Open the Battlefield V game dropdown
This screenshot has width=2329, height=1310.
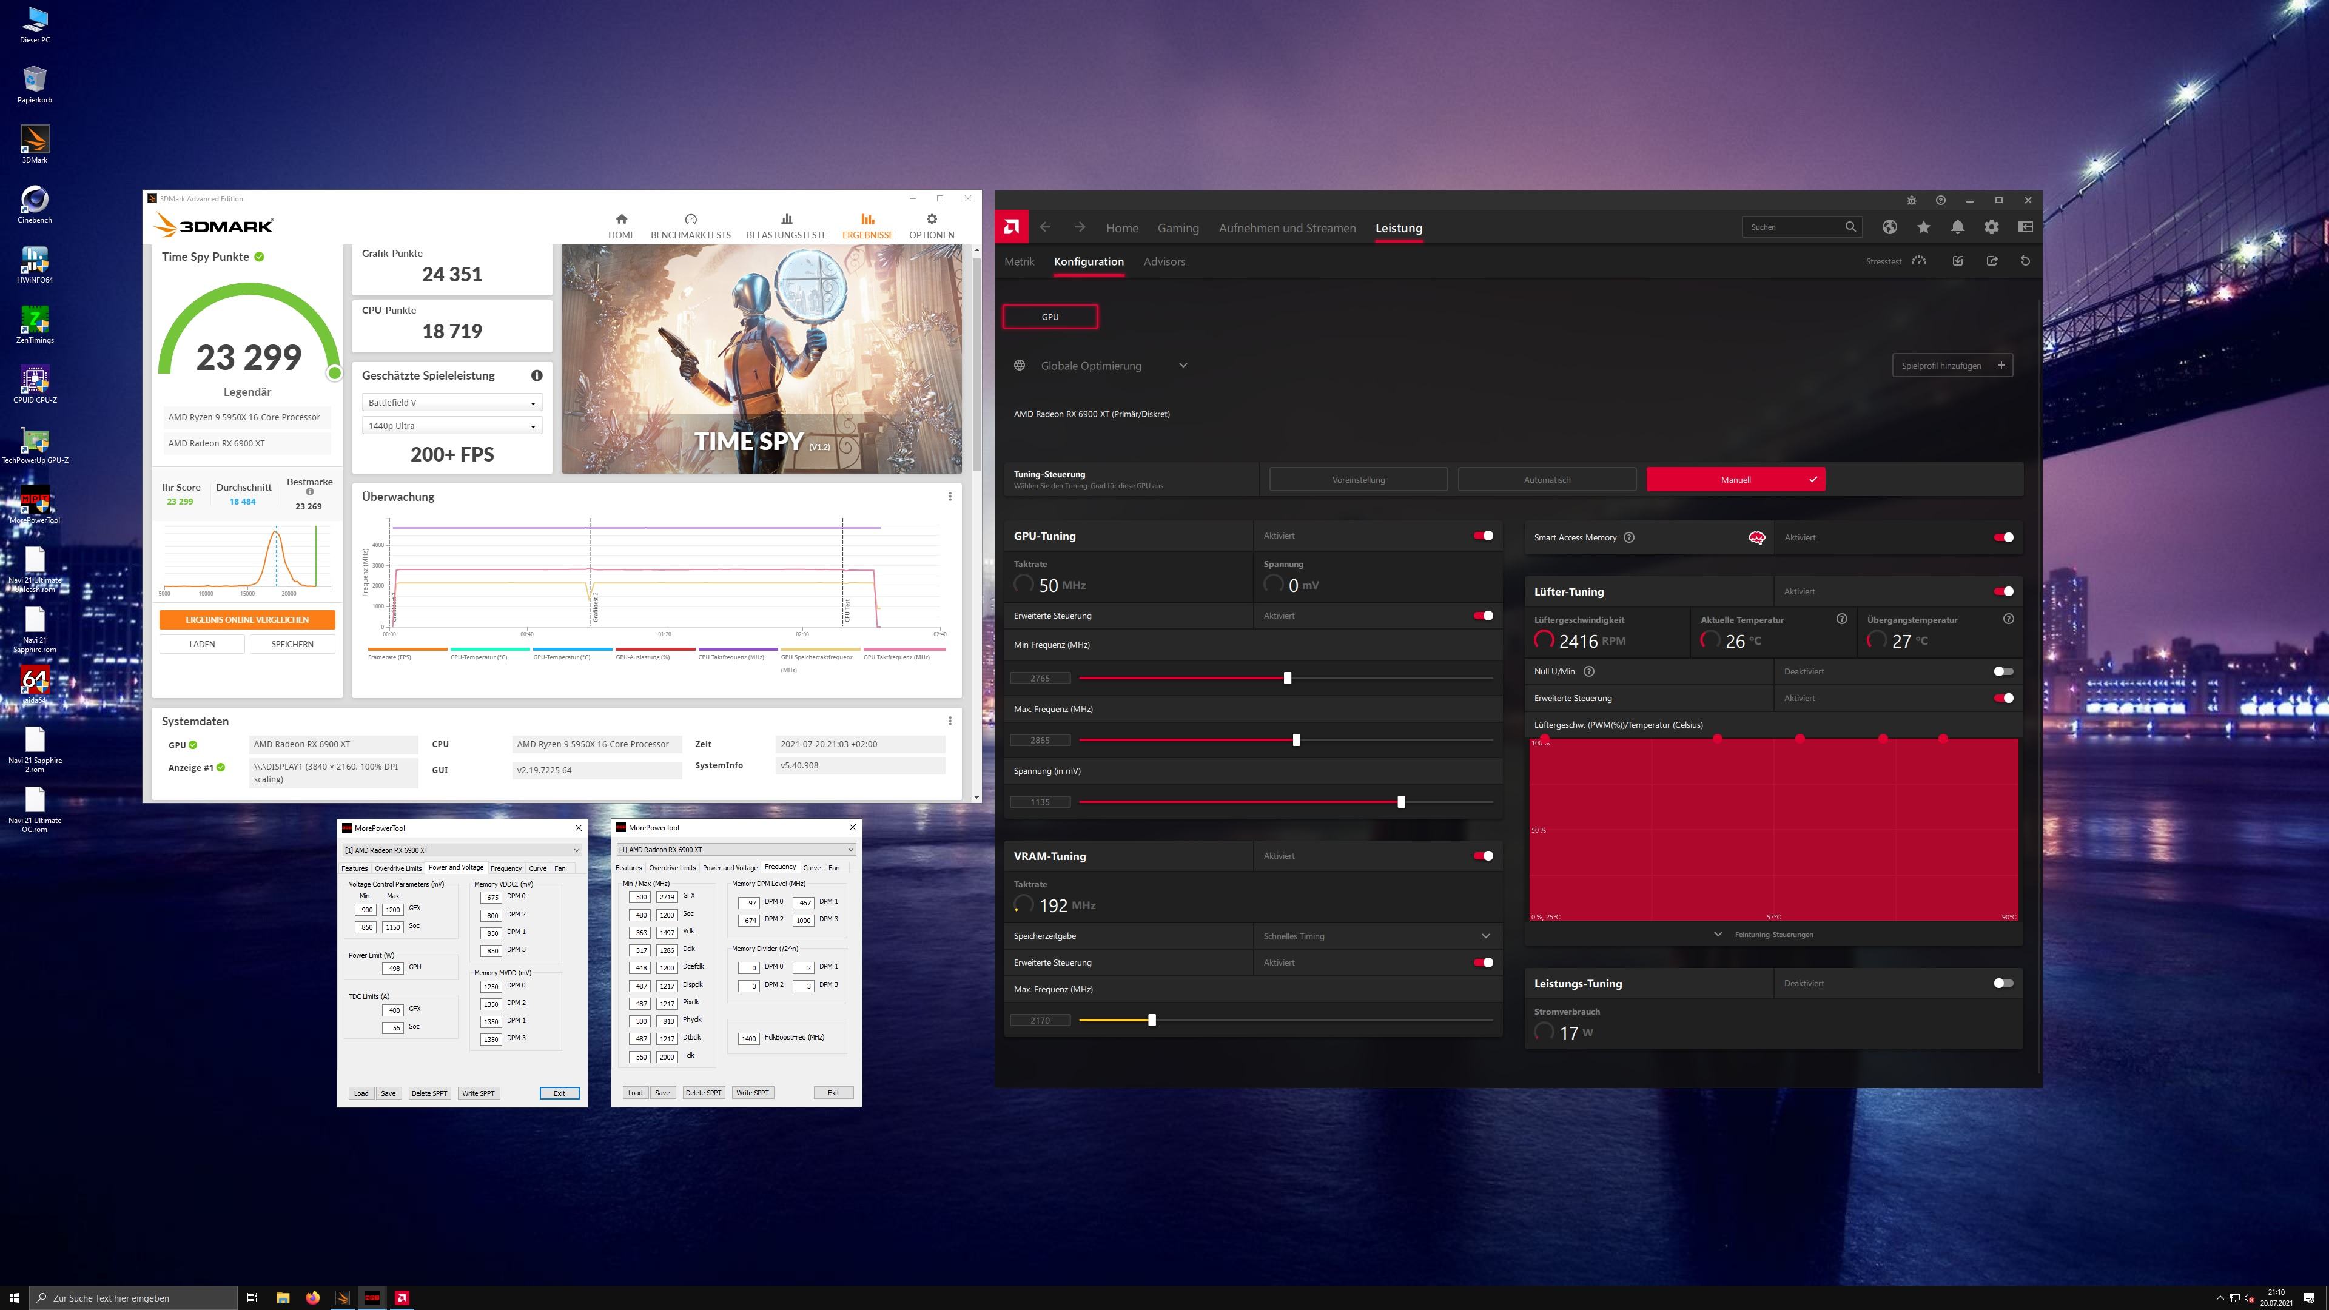pos(452,402)
